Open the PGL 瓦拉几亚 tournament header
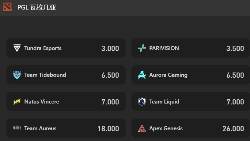 [37, 7]
